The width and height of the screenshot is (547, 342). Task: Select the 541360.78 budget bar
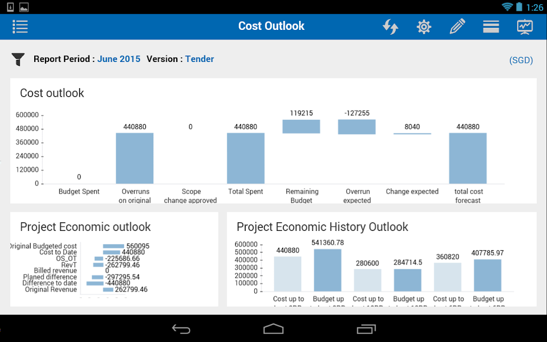coord(327,270)
